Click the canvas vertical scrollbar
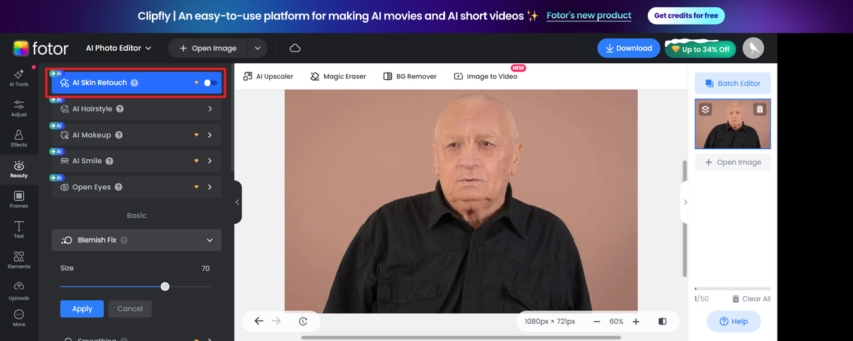The height and width of the screenshot is (341, 853). [684, 218]
